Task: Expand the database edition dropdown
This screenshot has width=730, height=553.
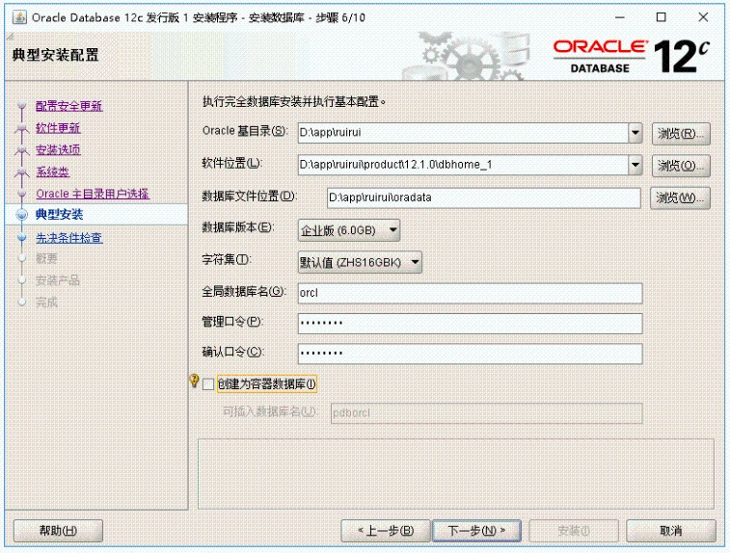Action: pos(349,230)
